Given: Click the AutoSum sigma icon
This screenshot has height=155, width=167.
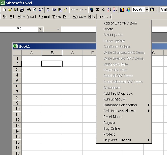Looking at the screenshot, I should (97, 10).
